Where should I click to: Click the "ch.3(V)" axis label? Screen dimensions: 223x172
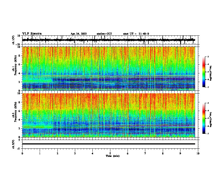(14, 144)
